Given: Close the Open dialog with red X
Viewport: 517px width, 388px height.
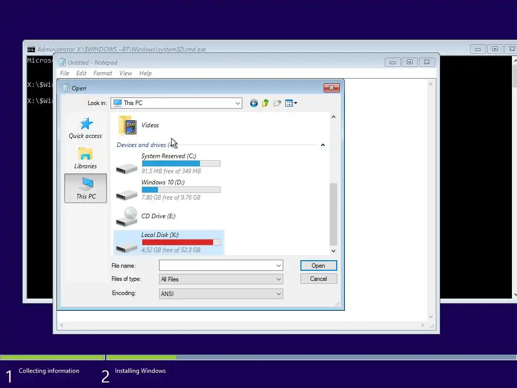Looking at the screenshot, I should click(331, 88).
